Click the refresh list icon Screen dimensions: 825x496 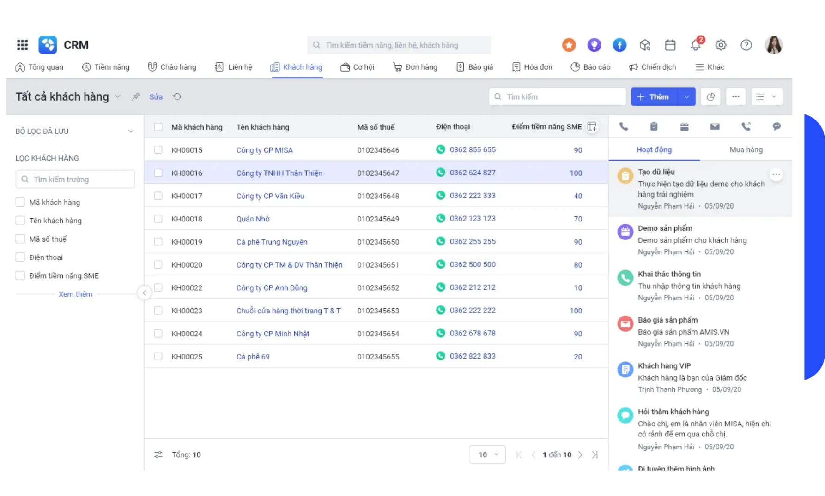177,96
